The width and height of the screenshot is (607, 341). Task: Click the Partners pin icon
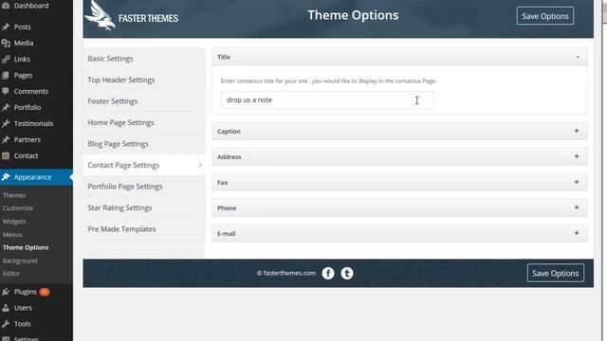point(6,139)
